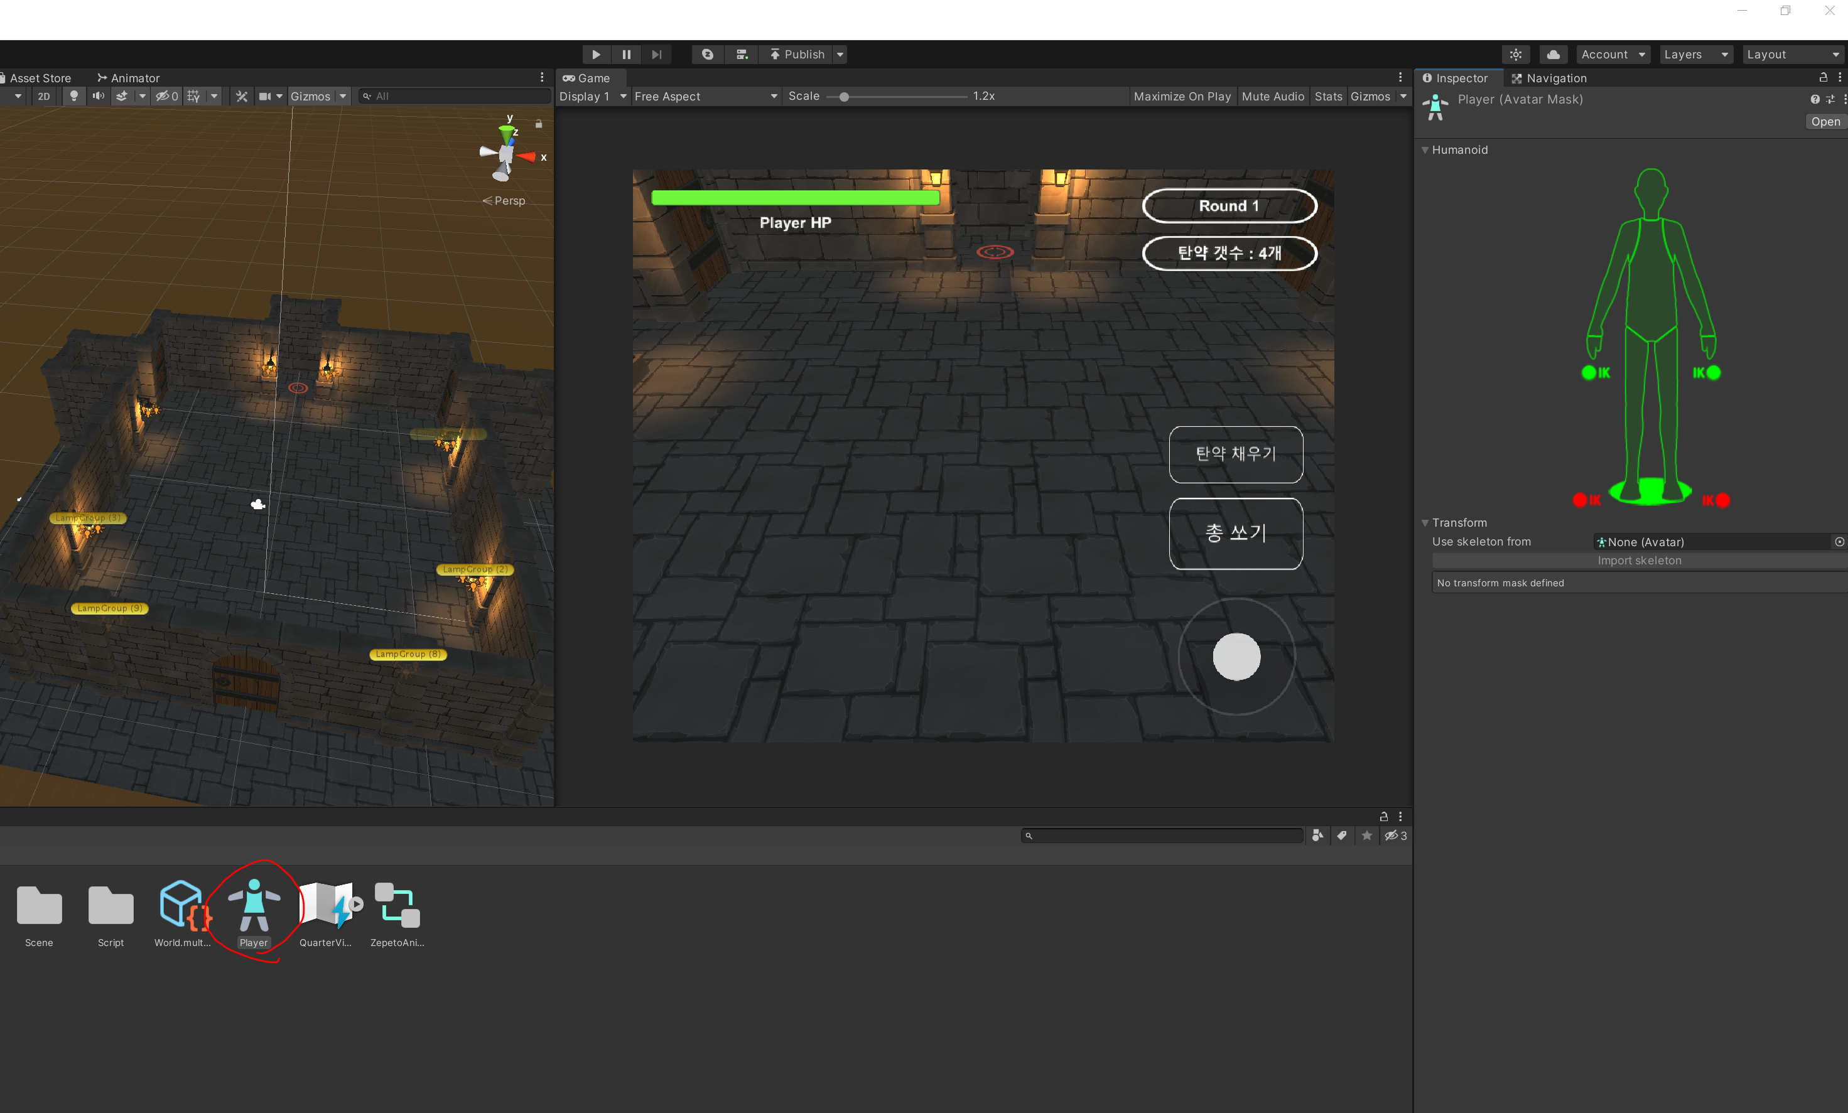Image resolution: width=1848 pixels, height=1113 pixels.
Task: Click the Scale slider handle
Action: point(844,97)
